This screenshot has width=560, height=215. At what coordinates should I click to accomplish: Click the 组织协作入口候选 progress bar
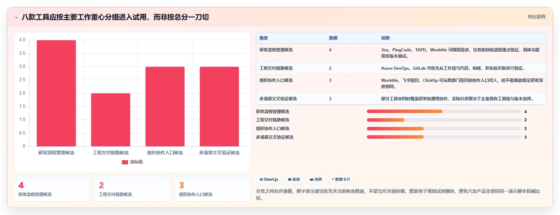(x=444, y=129)
